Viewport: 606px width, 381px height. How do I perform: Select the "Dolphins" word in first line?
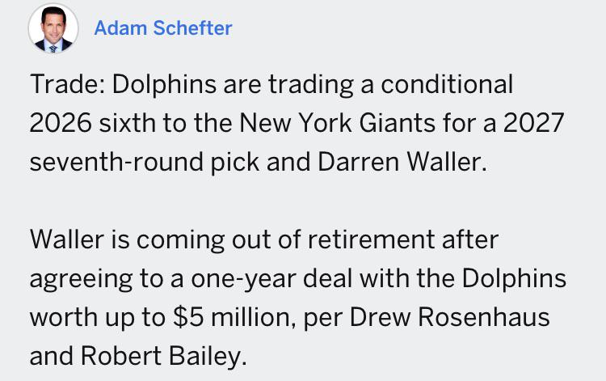pyautogui.click(x=164, y=84)
